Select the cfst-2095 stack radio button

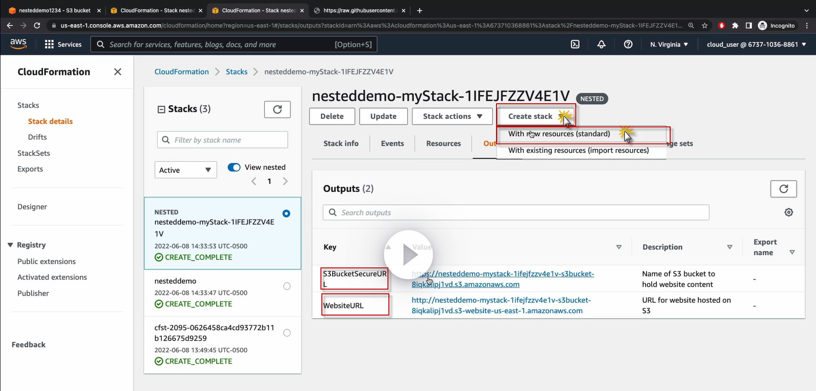[287, 333]
